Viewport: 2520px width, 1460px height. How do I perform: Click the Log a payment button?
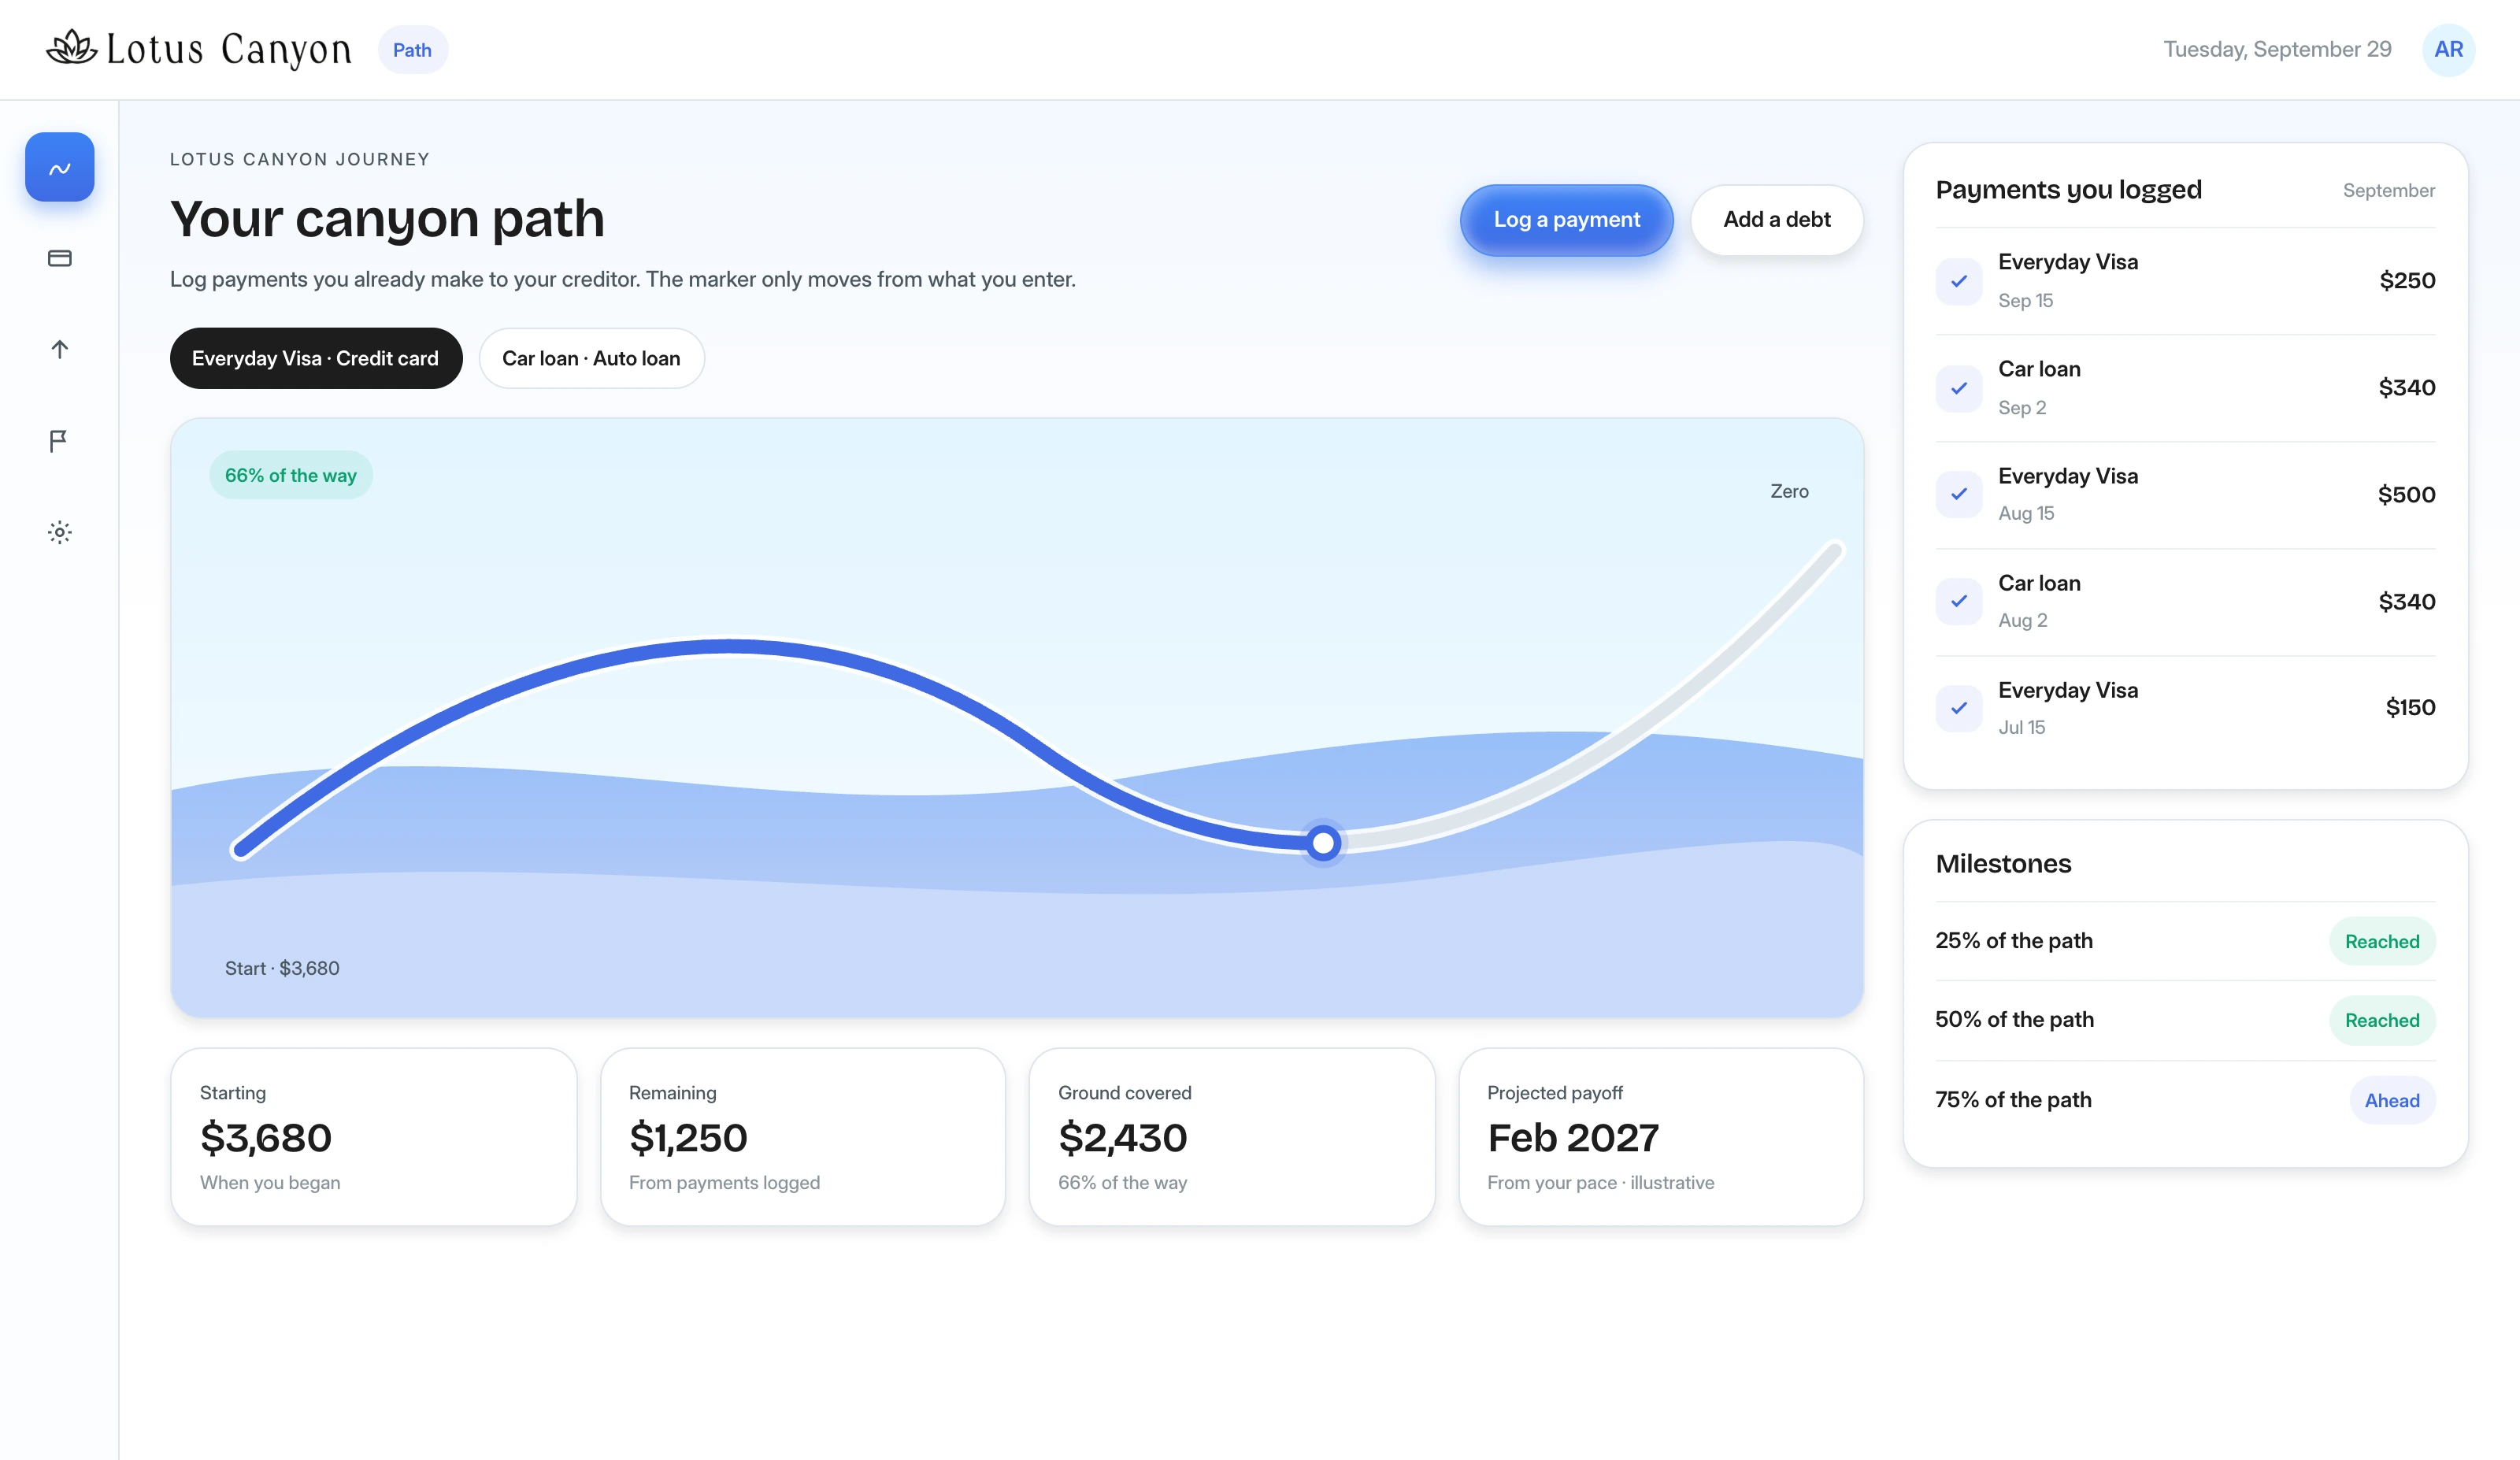1566,220
